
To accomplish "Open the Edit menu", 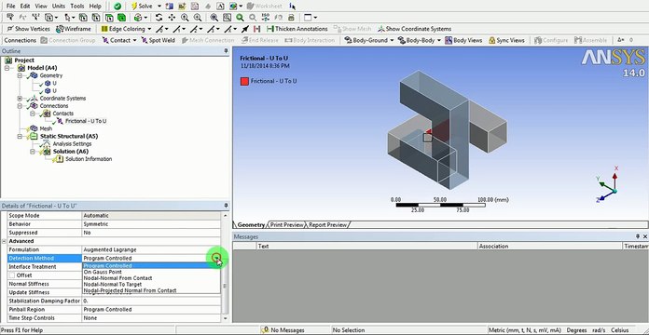I will pos(25,7).
